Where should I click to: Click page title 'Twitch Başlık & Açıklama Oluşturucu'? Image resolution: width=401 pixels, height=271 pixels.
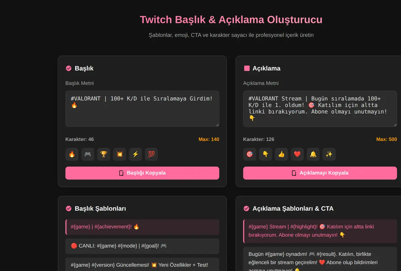[x=231, y=20]
